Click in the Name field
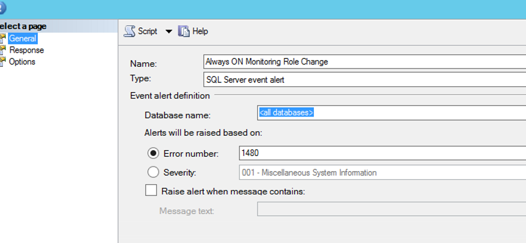Image resolution: width=526 pixels, height=243 pixels. [364, 61]
